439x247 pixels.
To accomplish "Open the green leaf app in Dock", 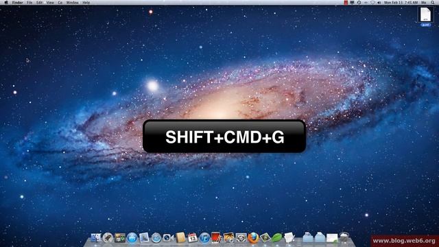I will (x=277, y=238).
